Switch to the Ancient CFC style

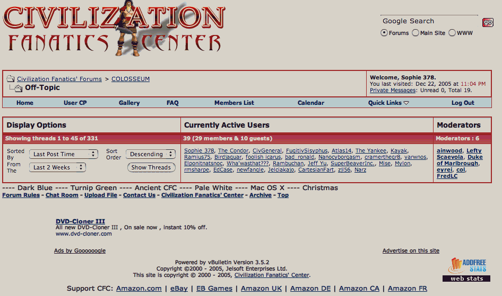tap(155, 188)
